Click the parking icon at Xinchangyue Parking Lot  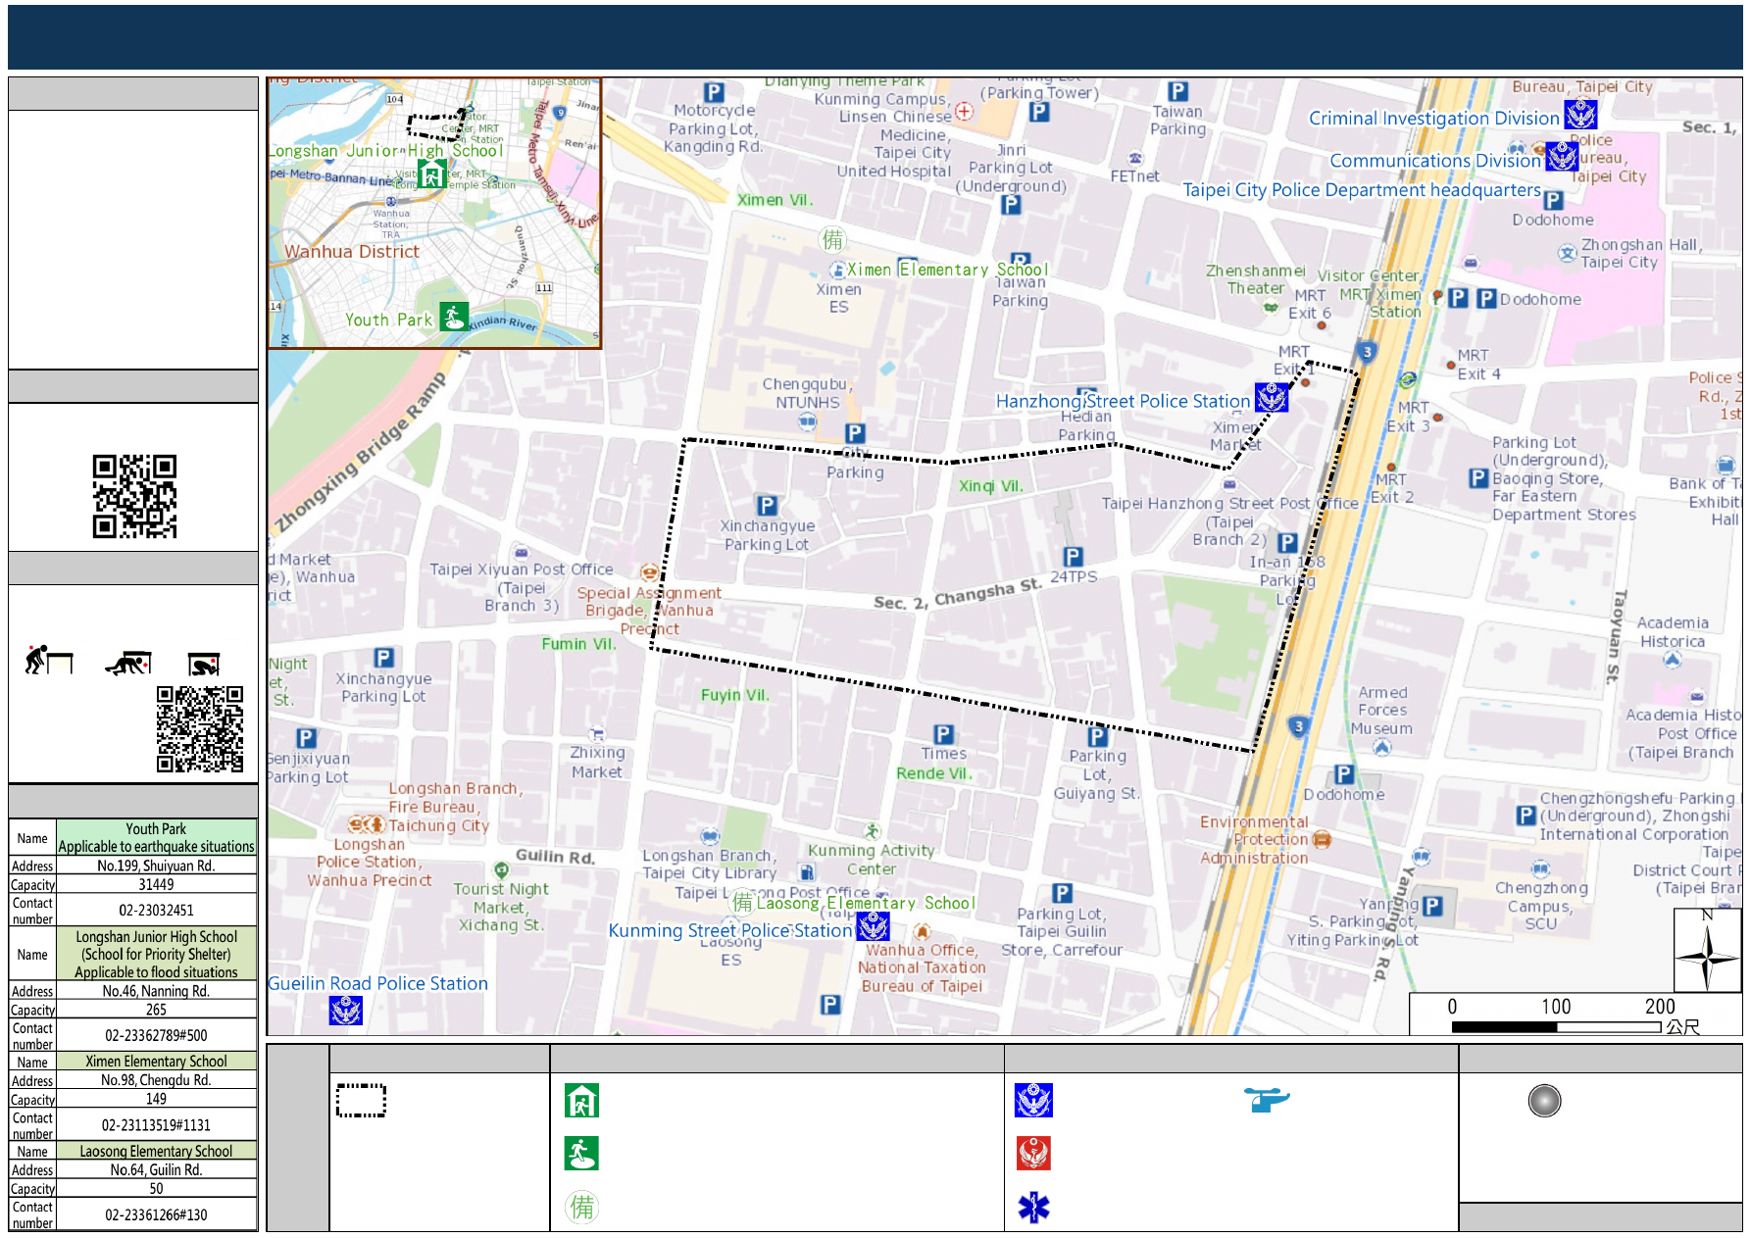tap(767, 505)
